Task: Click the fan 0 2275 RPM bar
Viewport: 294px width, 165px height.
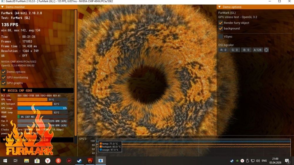Action: point(43,121)
